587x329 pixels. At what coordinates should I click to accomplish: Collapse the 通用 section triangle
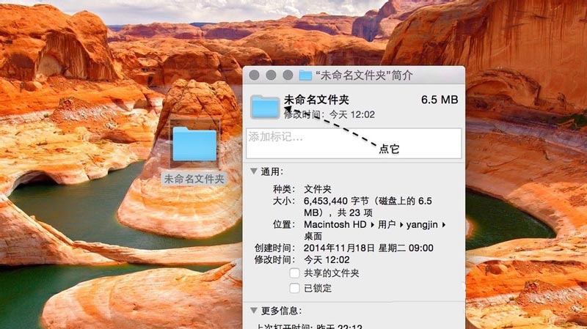(x=254, y=171)
